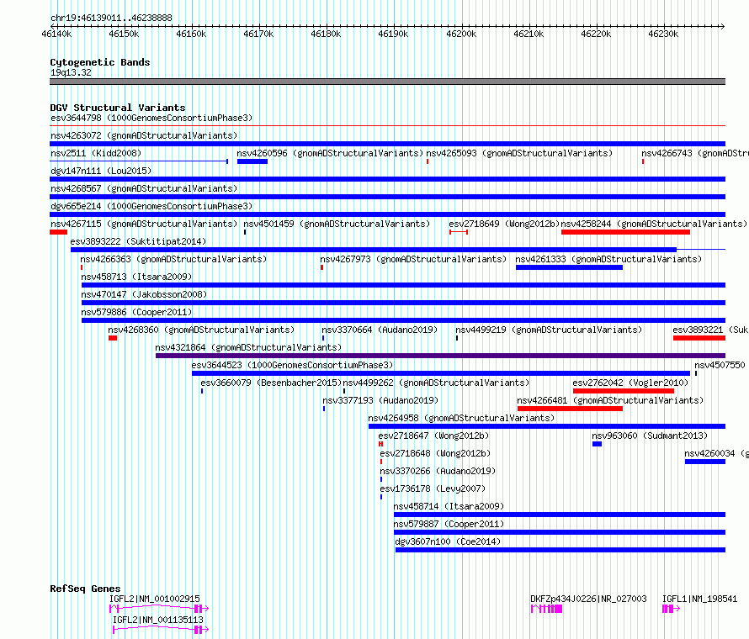Click the red bar of nsv4266481
Viewport: 749px width, 639px height.
(570, 409)
